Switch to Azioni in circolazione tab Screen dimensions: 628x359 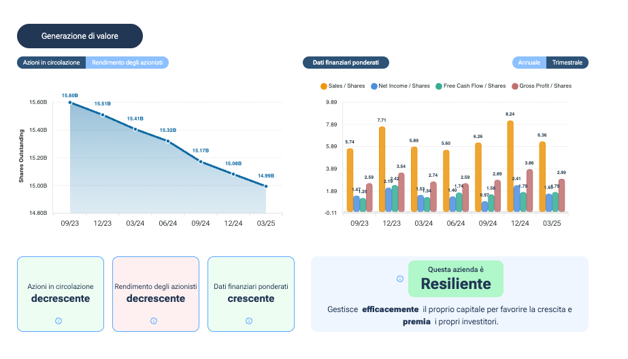(52, 63)
